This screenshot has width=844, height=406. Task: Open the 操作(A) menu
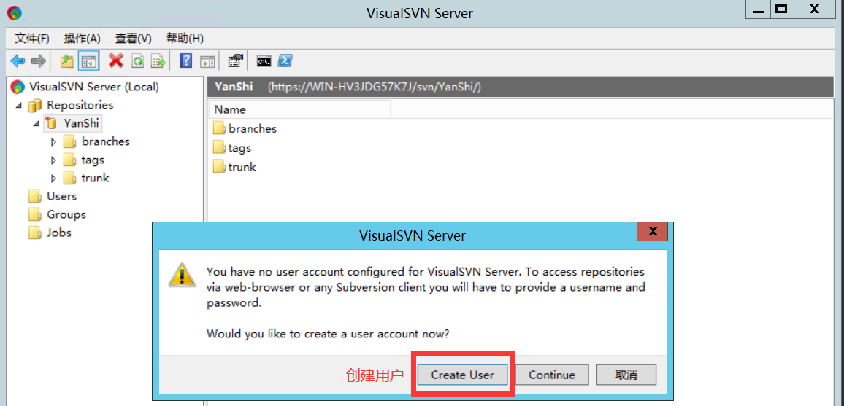[83, 38]
